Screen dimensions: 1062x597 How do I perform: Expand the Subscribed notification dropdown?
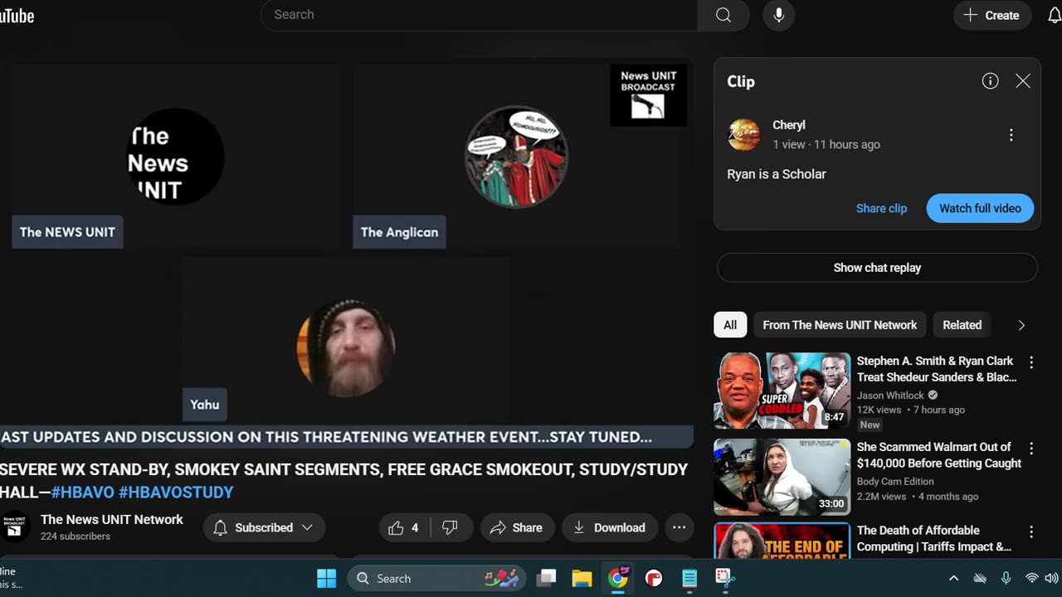(264, 527)
